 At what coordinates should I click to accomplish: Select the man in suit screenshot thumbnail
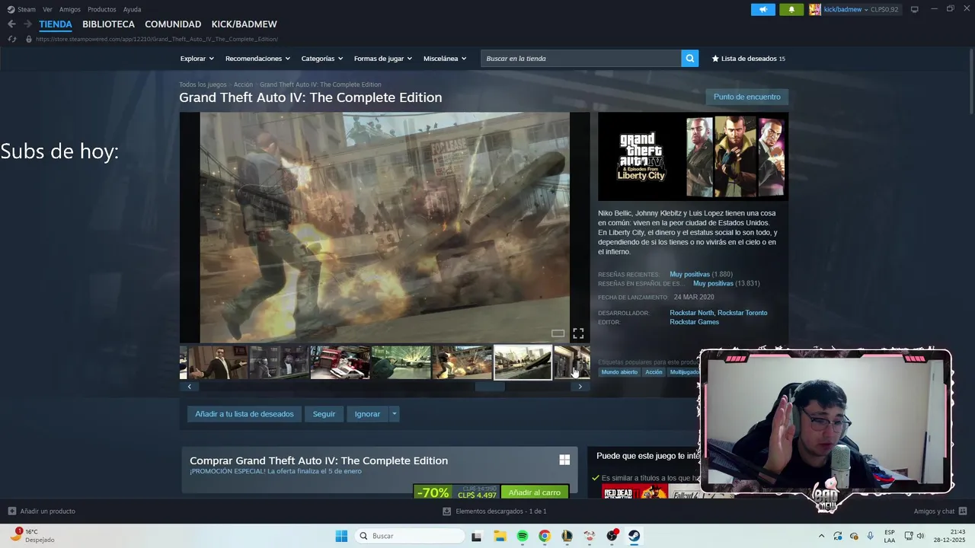click(218, 362)
